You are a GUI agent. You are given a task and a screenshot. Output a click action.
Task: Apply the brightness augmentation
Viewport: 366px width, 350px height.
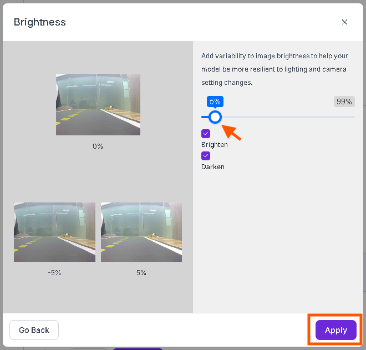pyautogui.click(x=335, y=330)
